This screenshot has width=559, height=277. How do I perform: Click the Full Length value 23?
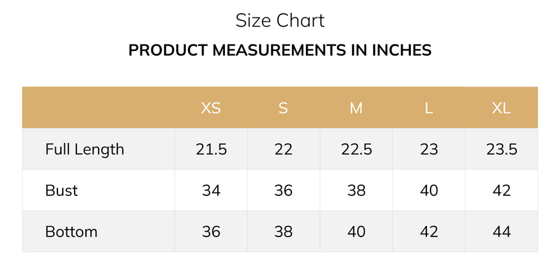pyautogui.click(x=429, y=149)
